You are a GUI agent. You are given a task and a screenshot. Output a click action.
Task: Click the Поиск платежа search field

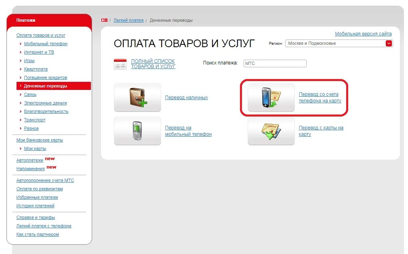pyautogui.click(x=275, y=63)
